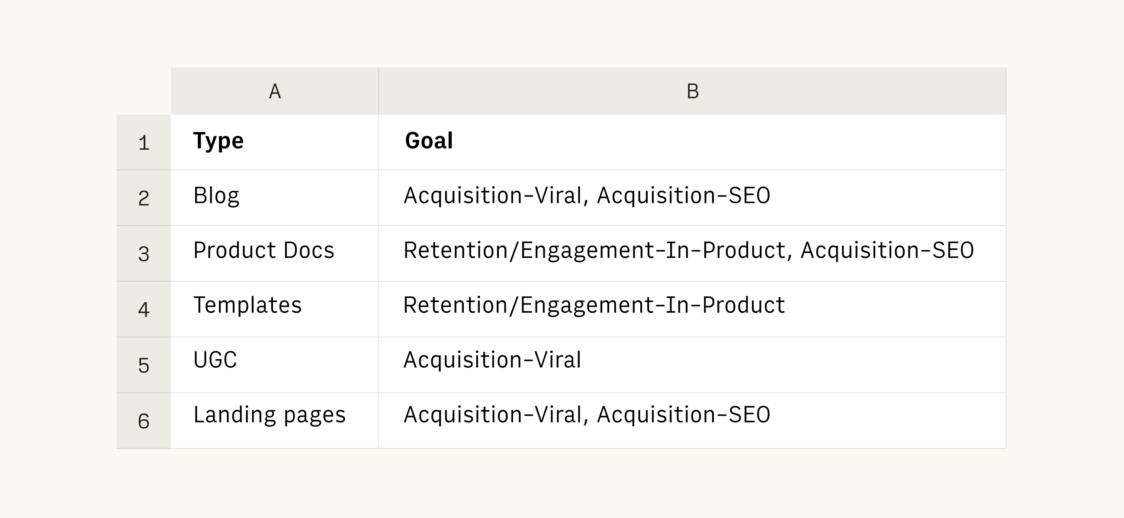Select row 3 header
Image resolution: width=1124 pixels, height=518 pixels.
[x=144, y=254]
